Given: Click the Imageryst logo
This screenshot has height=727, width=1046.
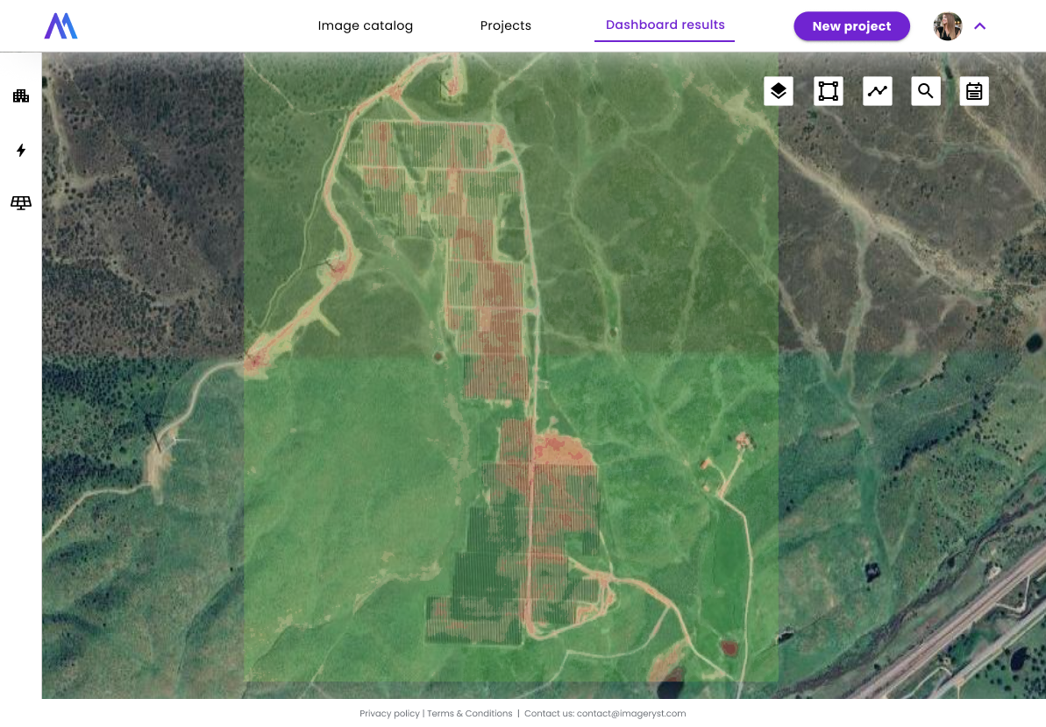Looking at the screenshot, I should [x=60, y=26].
